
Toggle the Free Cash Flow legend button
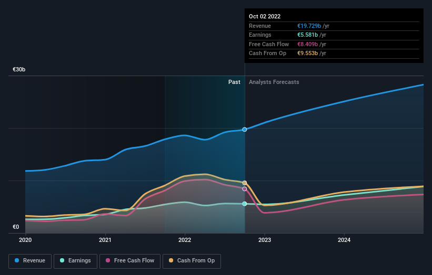(x=130, y=261)
